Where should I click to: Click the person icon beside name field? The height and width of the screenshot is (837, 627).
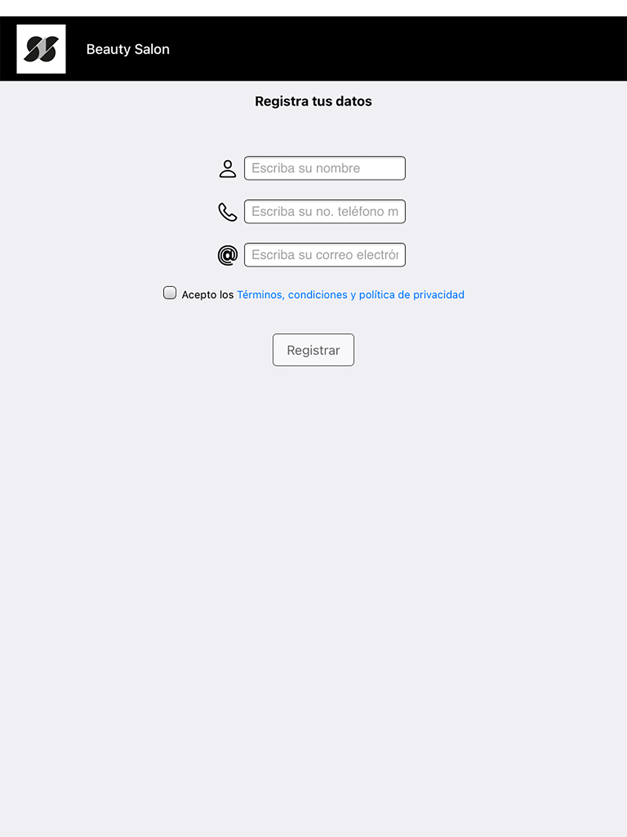point(228,169)
